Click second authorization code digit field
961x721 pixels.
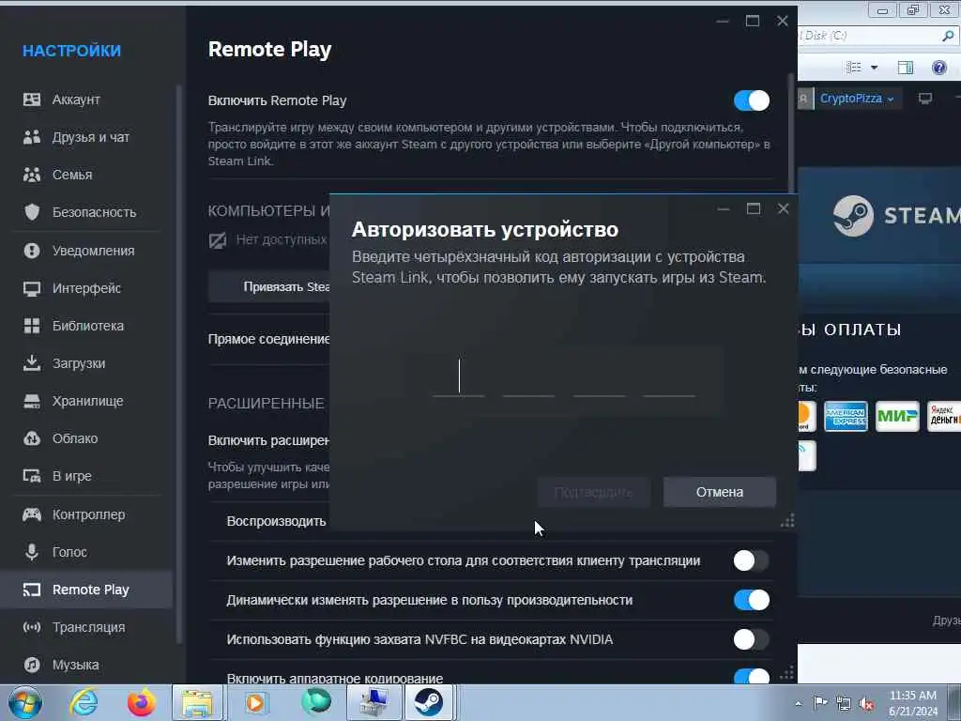[x=528, y=376]
